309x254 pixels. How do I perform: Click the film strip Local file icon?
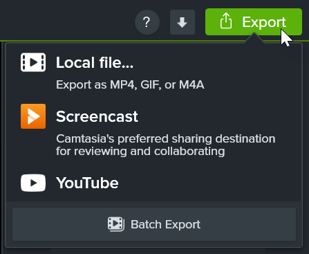pos(33,62)
